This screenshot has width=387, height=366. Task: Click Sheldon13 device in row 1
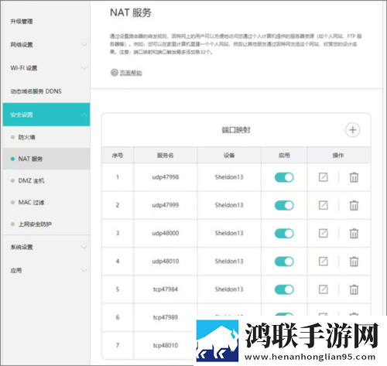[229, 177]
